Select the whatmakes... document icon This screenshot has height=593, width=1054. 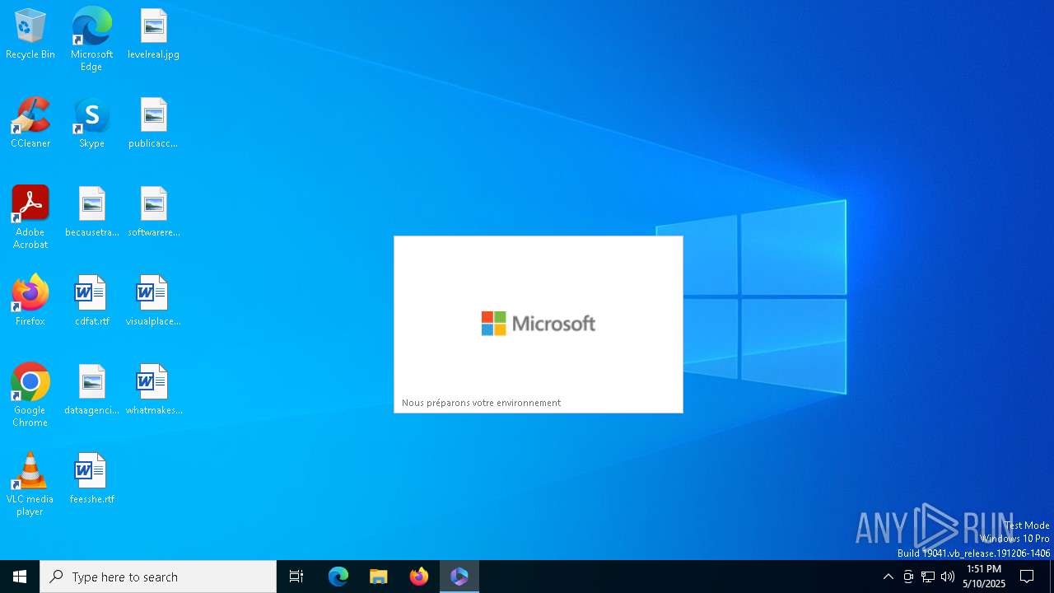pos(153,390)
